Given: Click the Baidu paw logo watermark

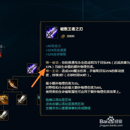Looking at the screenshot, I should pos(110,120).
